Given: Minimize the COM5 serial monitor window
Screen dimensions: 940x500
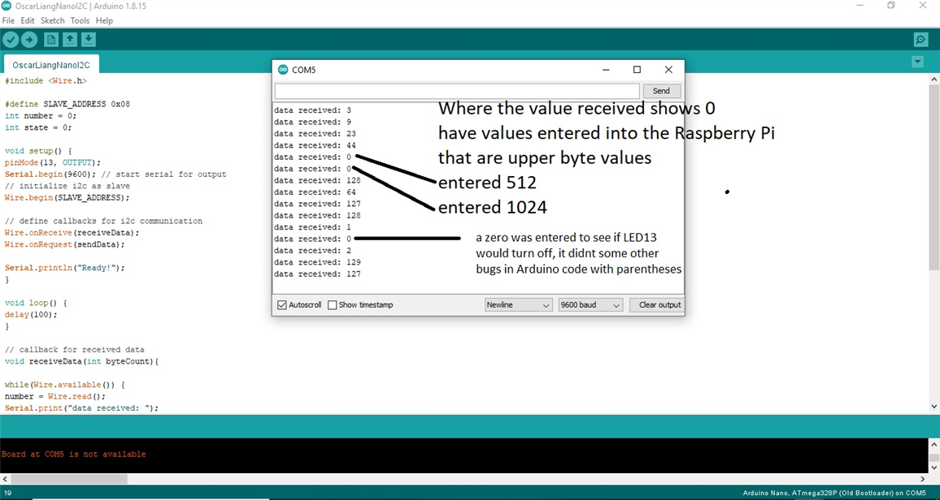Looking at the screenshot, I should tap(606, 70).
